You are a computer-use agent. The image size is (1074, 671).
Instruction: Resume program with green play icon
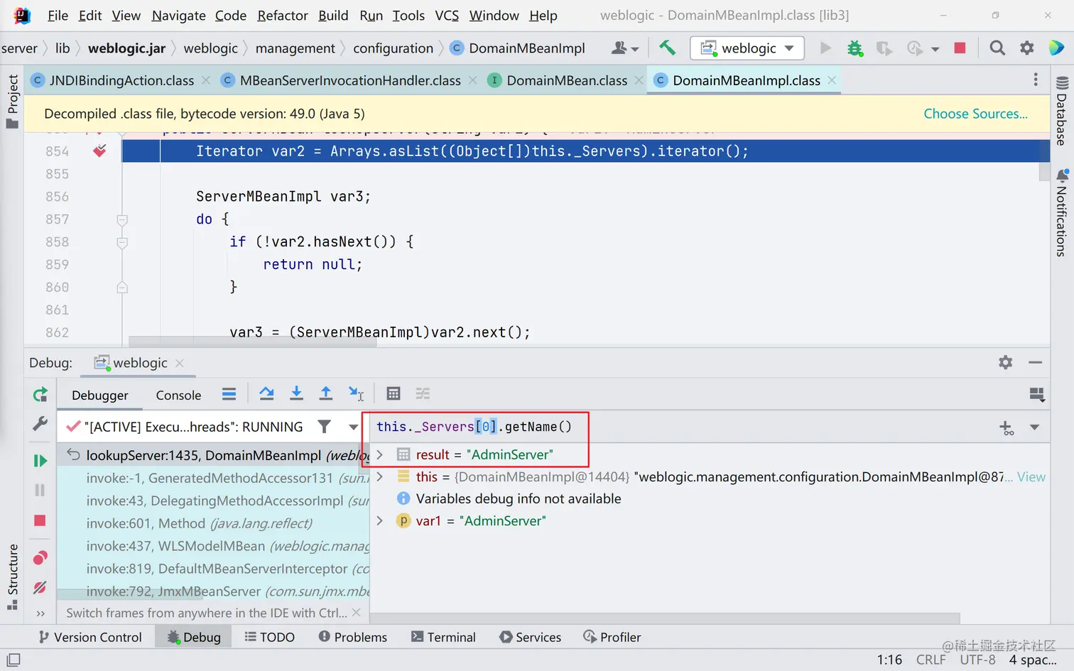click(x=40, y=461)
